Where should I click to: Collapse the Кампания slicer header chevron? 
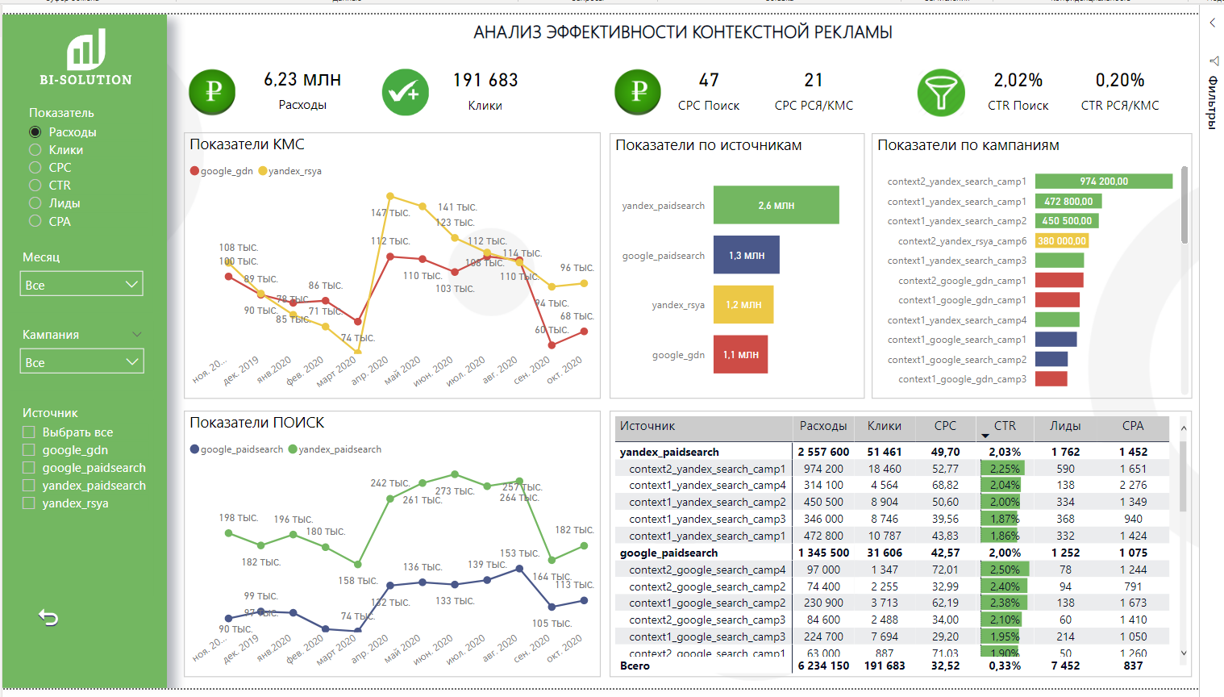137,334
